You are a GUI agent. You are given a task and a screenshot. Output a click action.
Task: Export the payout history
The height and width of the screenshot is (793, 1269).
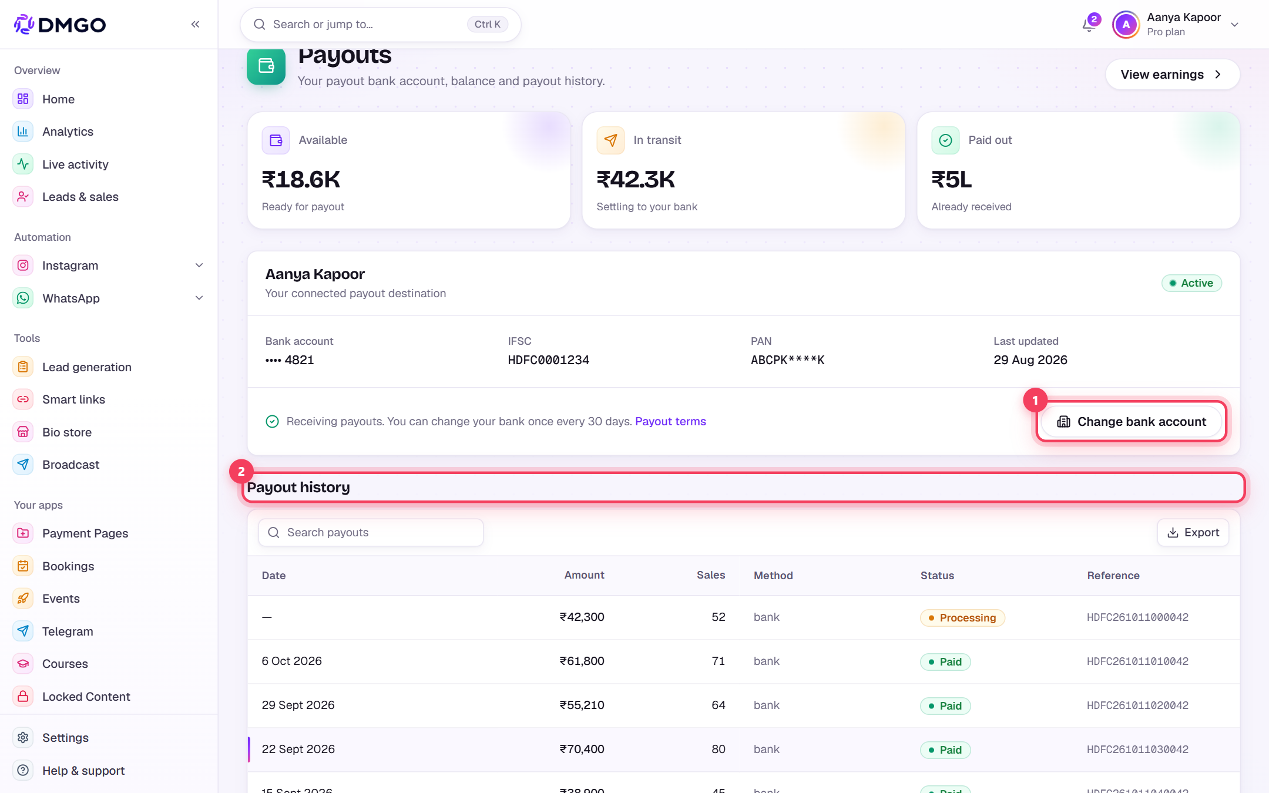coord(1193,532)
